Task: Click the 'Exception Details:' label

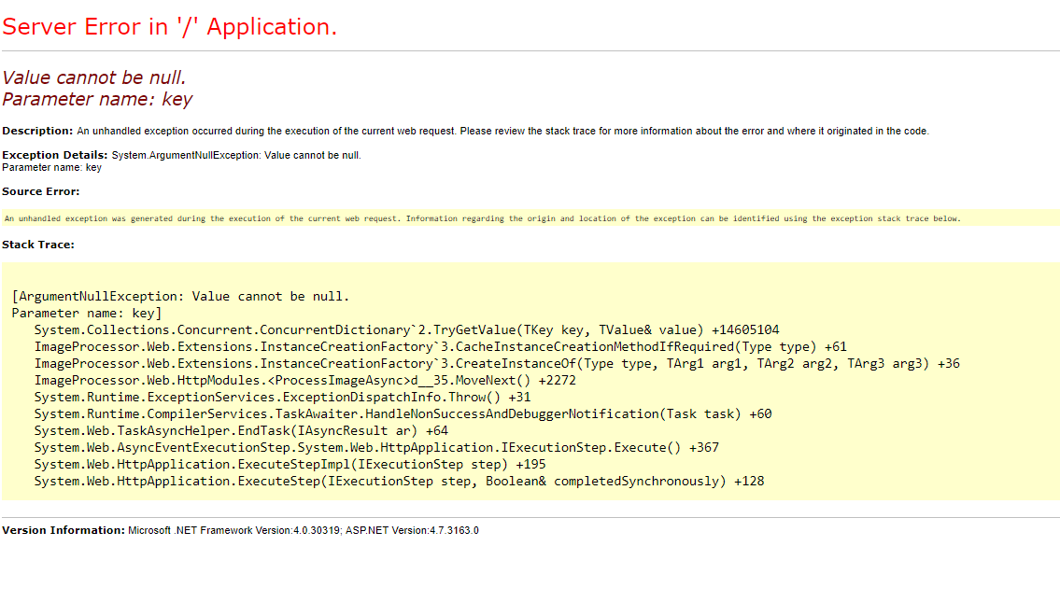Action: [x=55, y=155]
